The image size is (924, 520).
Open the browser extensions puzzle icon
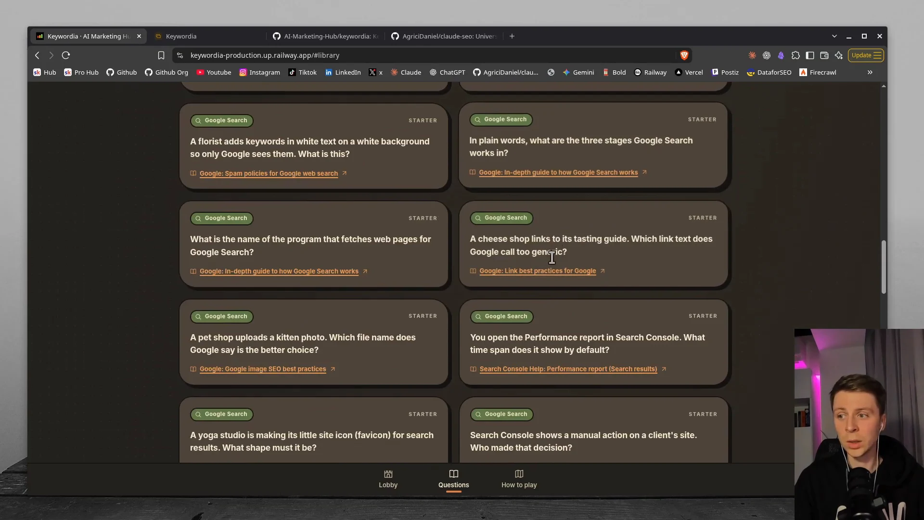(x=796, y=55)
